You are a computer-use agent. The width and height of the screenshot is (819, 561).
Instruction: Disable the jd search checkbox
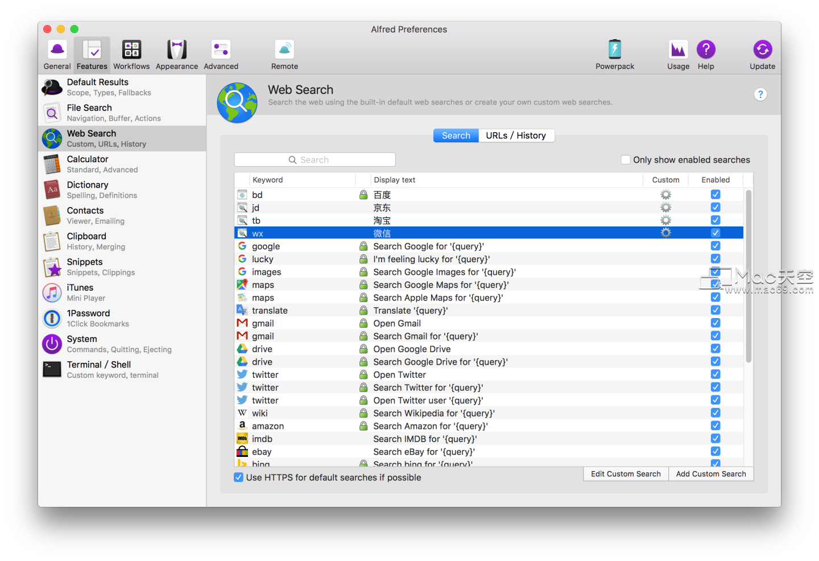tap(715, 207)
